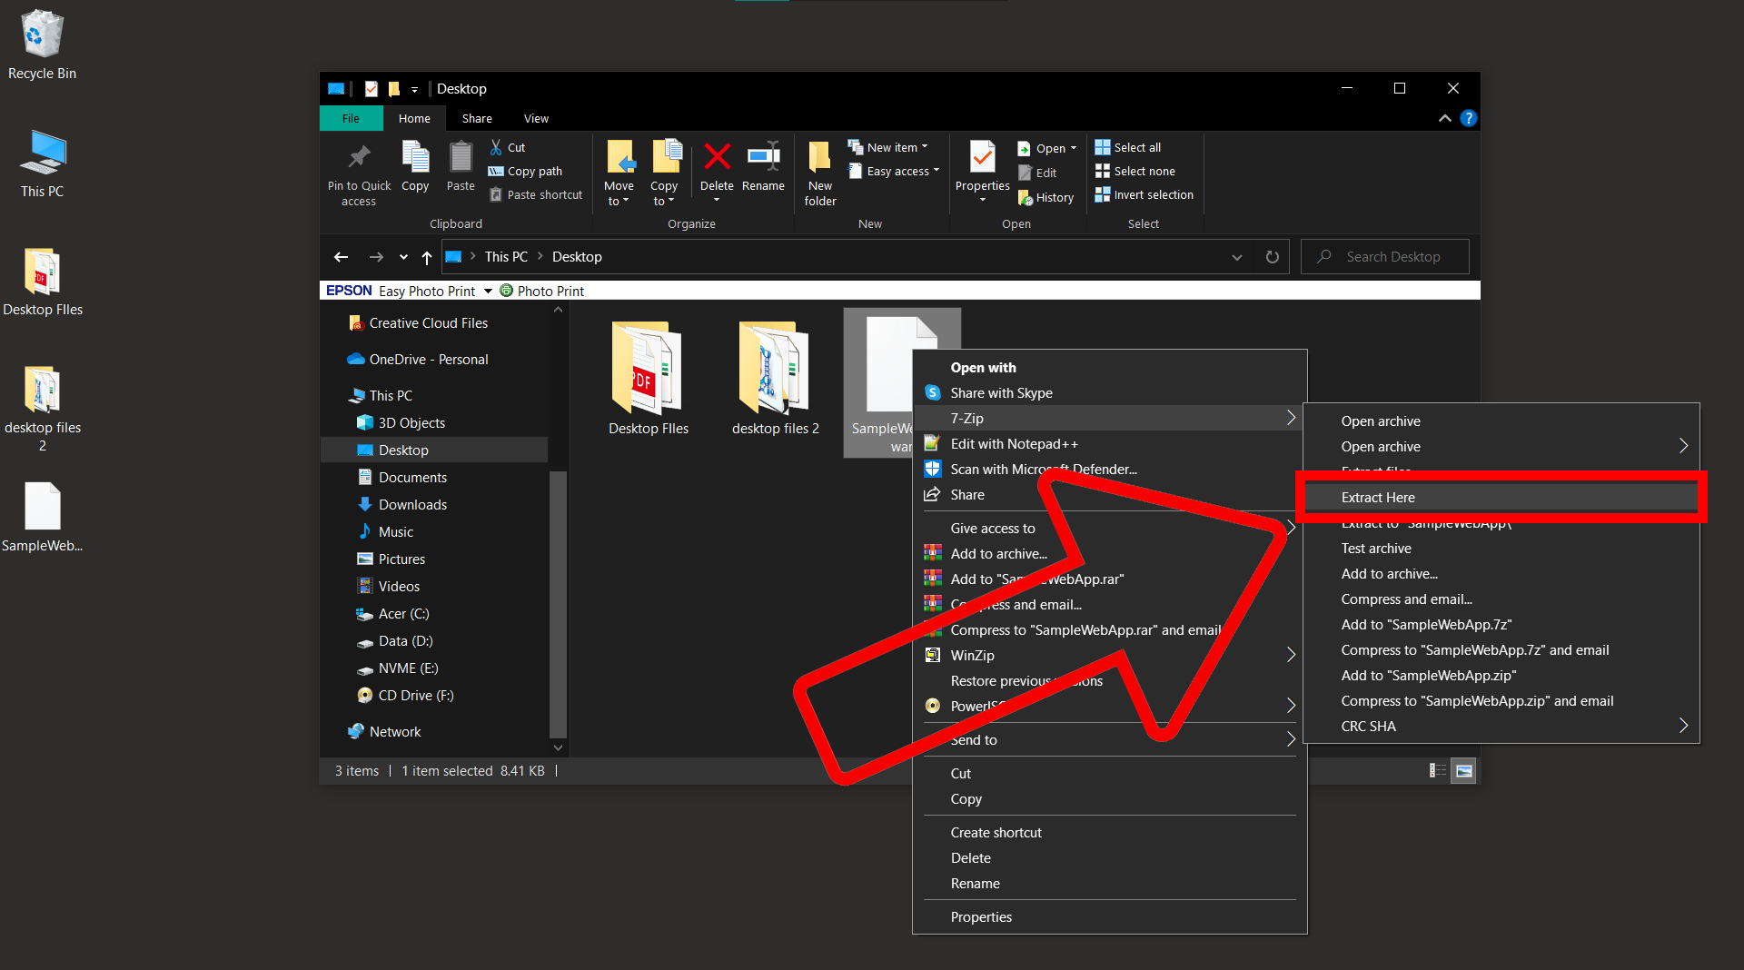Image resolution: width=1744 pixels, height=970 pixels.
Task: Click the back navigation arrow
Action: pyautogui.click(x=341, y=257)
